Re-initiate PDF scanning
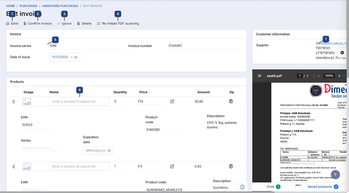 click(118, 24)
